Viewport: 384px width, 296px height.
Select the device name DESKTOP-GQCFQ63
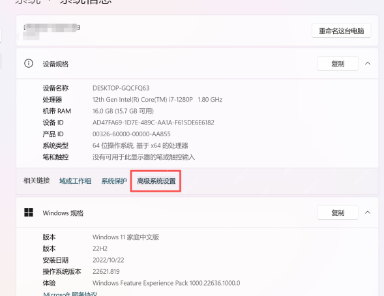(121, 88)
